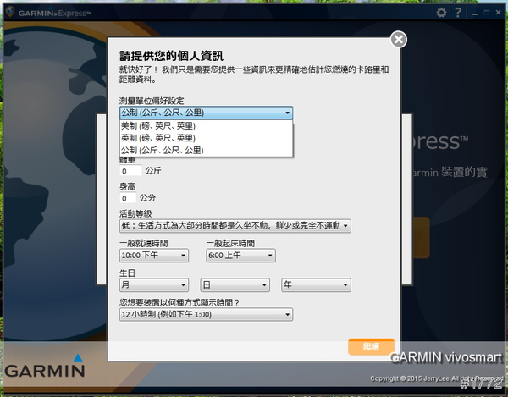This screenshot has height=397, width=508.
Task: Click the orange 繼續 continue button
Action: (372, 347)
